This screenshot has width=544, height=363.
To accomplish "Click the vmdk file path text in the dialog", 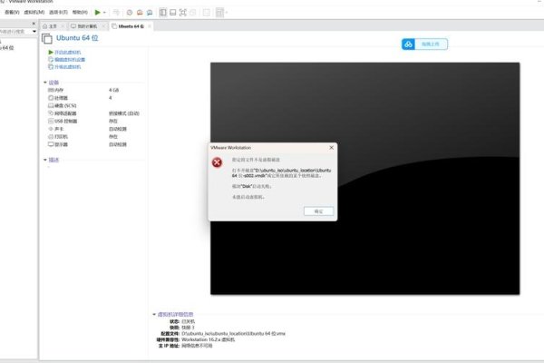I will pyautogui.click(x=281, y=173).
